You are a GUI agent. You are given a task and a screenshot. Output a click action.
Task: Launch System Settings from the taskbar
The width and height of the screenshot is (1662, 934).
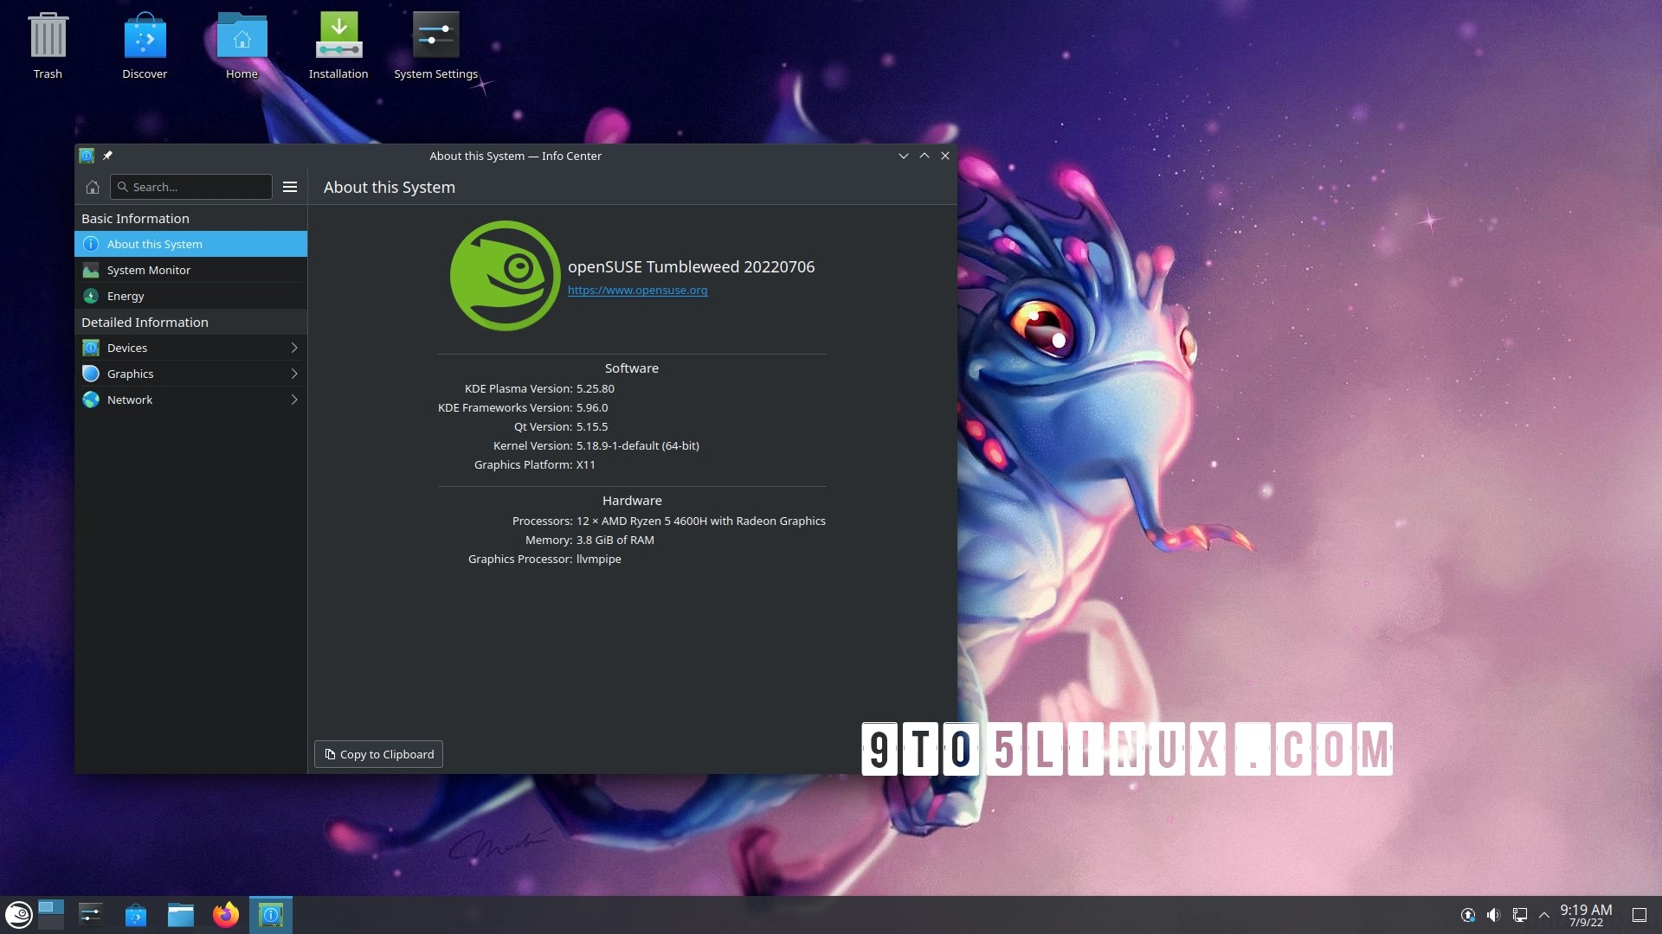coord(90,915)
